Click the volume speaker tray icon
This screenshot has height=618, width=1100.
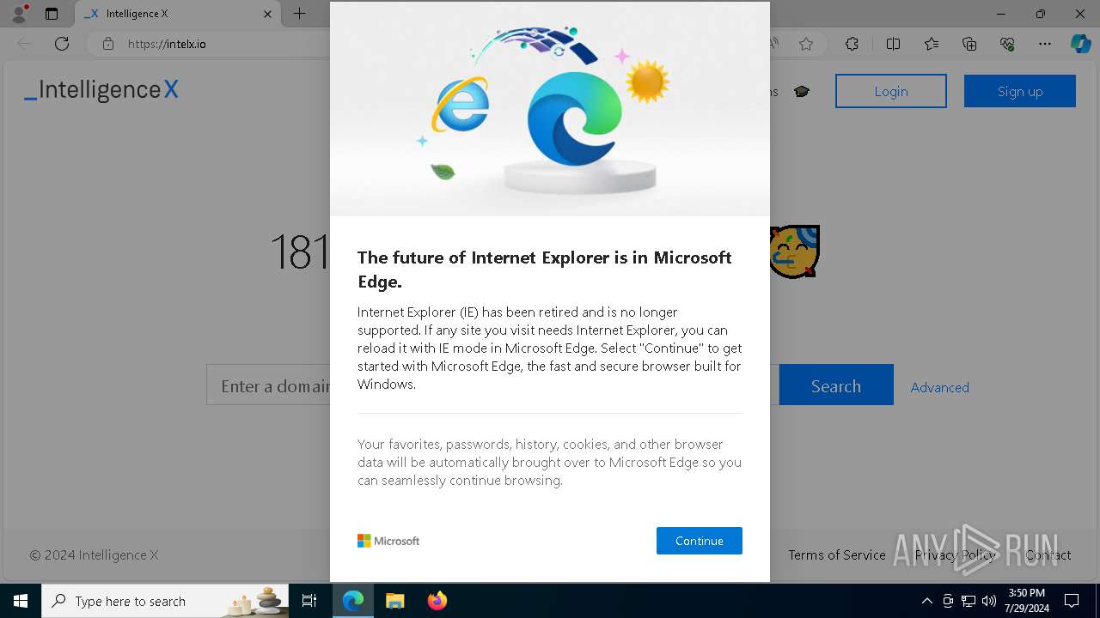click(989, 601)
